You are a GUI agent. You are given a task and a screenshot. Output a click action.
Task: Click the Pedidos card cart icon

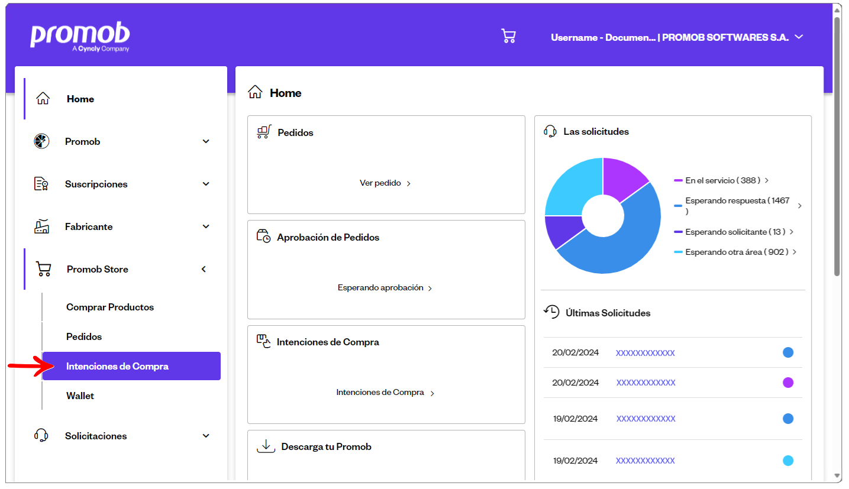[264, 132]
